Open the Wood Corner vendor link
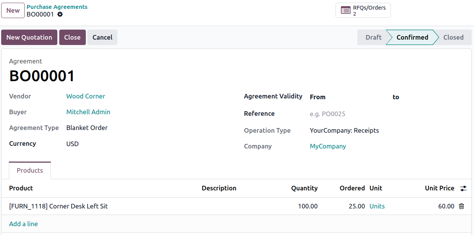Screen dimensions: 474x235 coord(85,96)
